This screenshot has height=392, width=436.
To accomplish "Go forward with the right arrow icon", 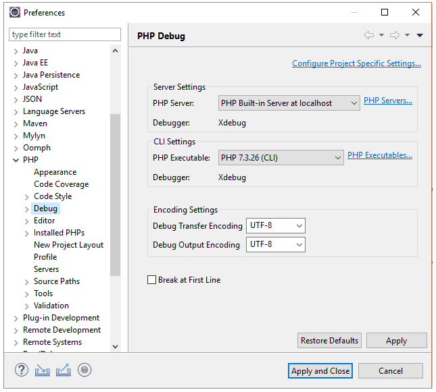I will (x=395, y=35).
